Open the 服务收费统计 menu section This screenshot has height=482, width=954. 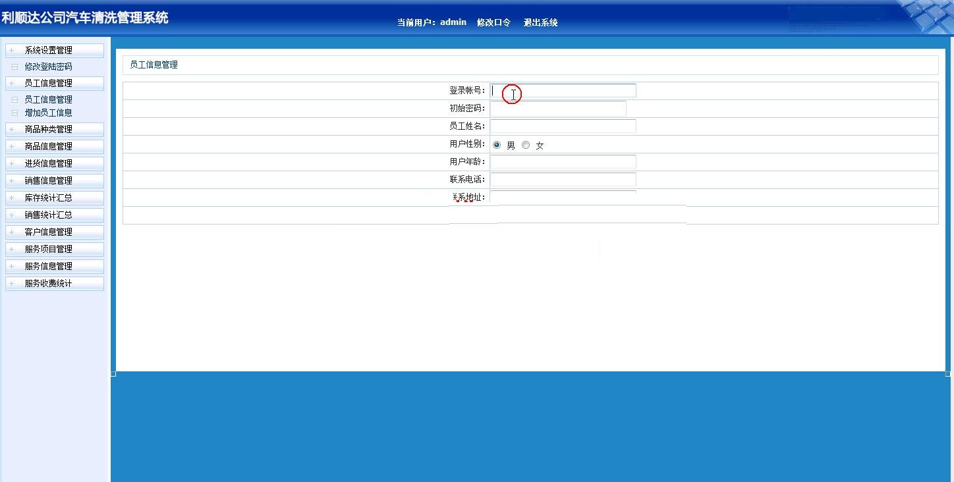54,283
